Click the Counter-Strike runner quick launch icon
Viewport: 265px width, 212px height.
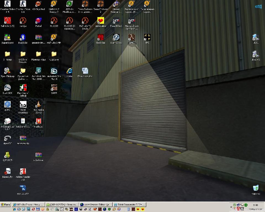click(x=90, y=209)
